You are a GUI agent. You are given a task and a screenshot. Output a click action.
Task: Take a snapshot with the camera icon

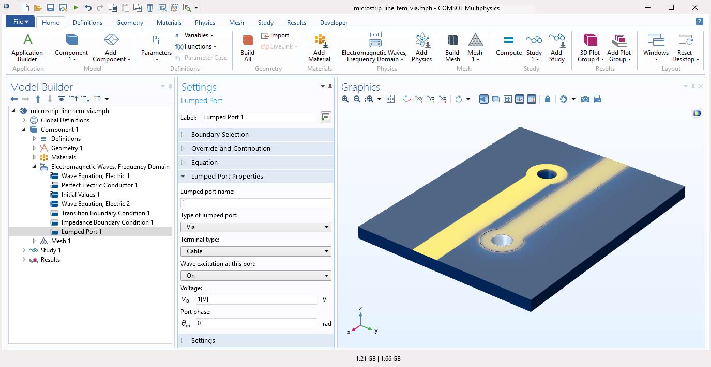point(585,99)
